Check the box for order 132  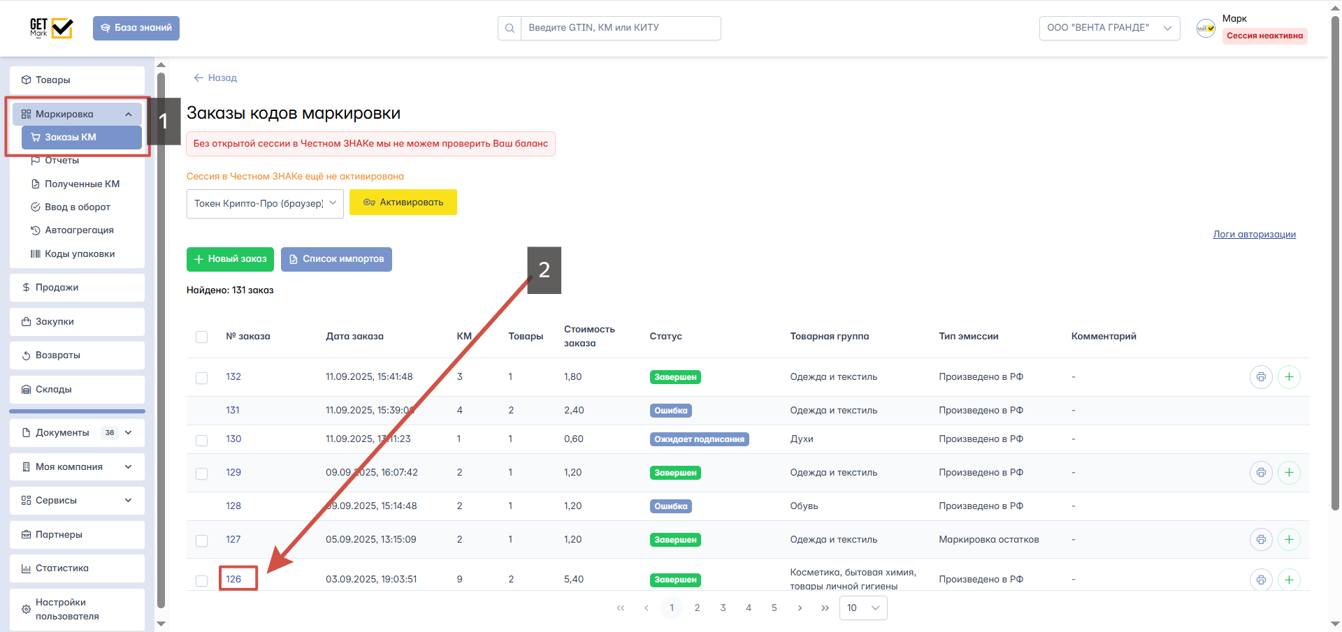point(201,378)
